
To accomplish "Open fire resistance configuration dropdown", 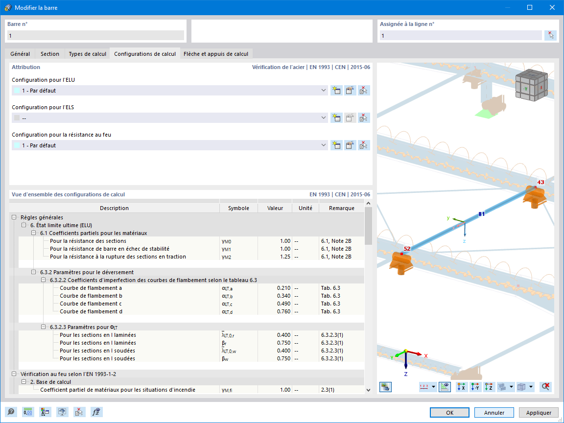I will click(x=323, y=145).
